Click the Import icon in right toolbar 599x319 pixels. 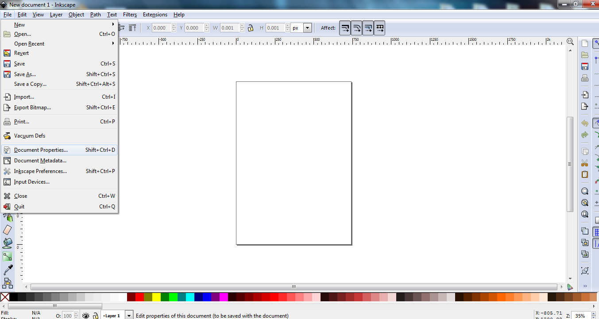coord(585,95)
